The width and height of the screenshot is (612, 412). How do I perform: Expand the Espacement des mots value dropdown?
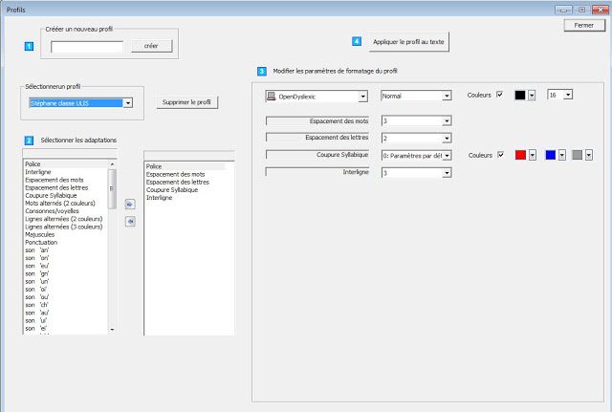pos(447,121)
